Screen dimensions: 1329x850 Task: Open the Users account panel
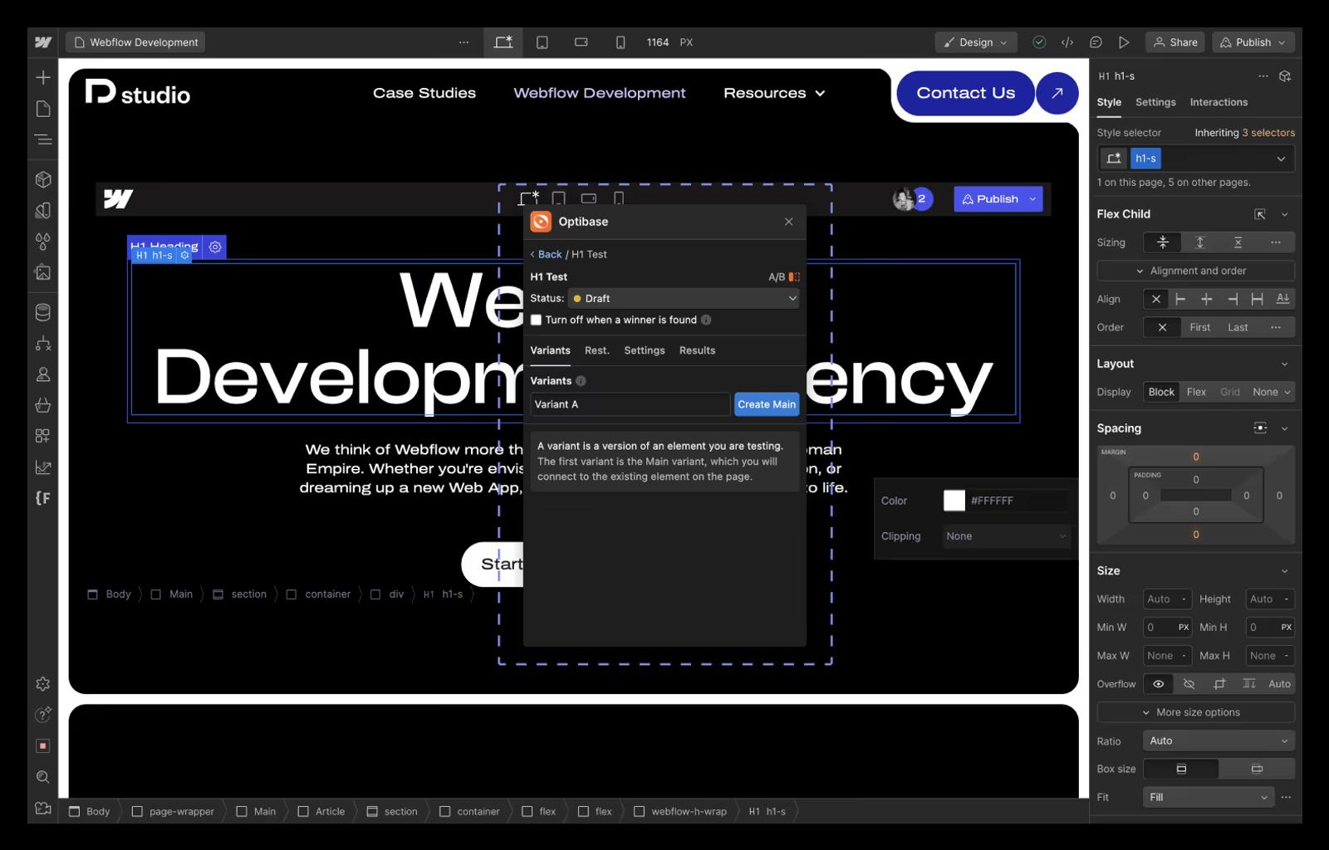click(43, 374)
